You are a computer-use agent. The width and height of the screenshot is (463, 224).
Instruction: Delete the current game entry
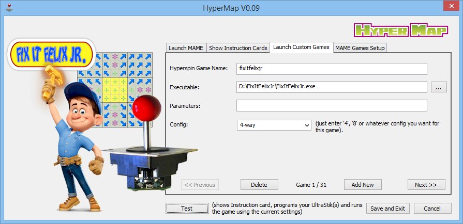pyautogui.click(x=259, y=185)
